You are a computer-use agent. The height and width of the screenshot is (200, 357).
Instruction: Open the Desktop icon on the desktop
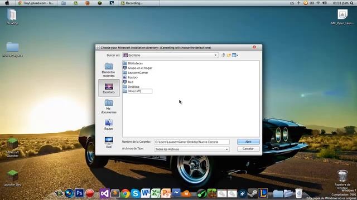(x=12, y=17)
